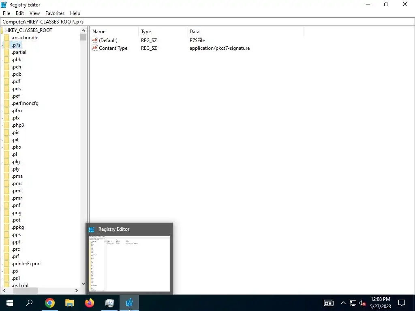
Task: Select the .pml key
Action: click(x=17, y=191)
